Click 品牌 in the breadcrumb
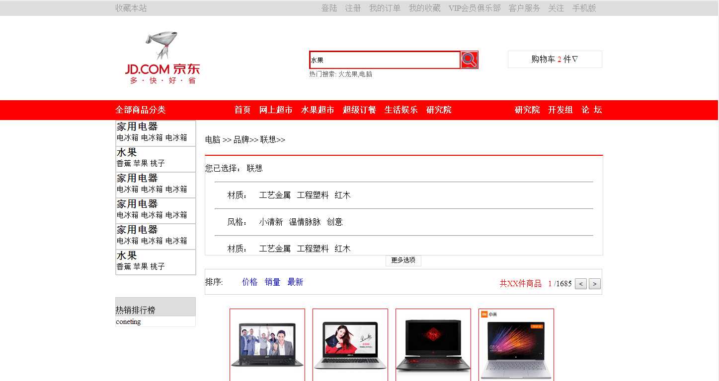Viewport: 719px width, 381px height. click(x=241, y=140)
